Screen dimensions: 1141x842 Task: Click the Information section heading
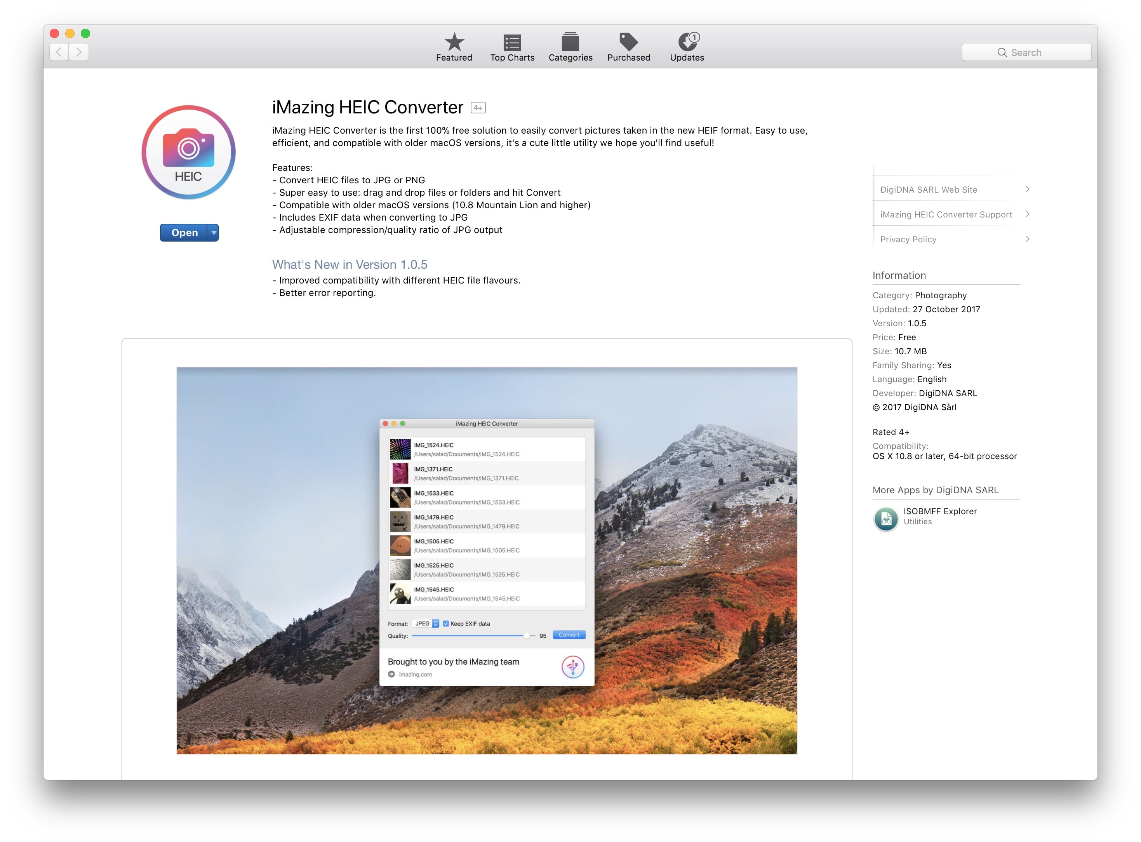point(899,276)
